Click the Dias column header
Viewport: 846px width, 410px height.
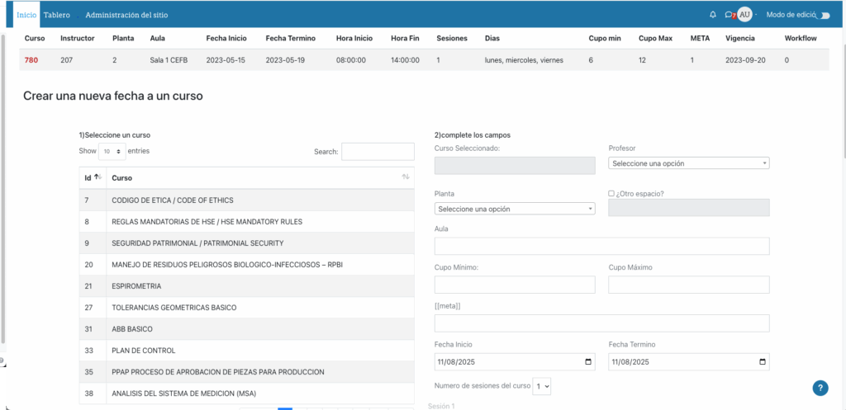[x=492, y=38]
